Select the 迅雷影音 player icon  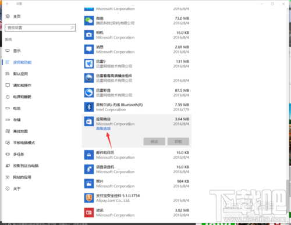tap(89, 92)
